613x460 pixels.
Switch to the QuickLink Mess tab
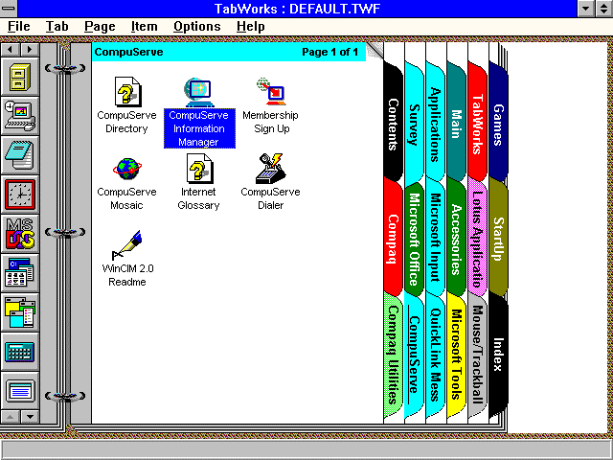[x=436, y=356]
